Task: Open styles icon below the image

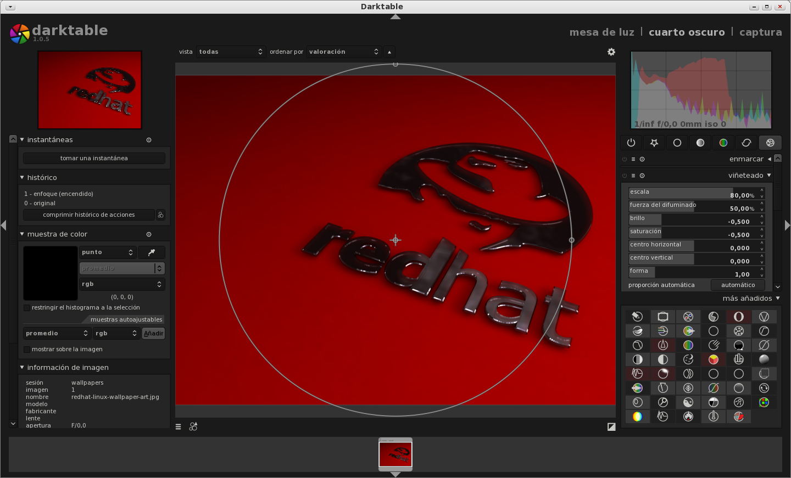Action: pos(193,426)
